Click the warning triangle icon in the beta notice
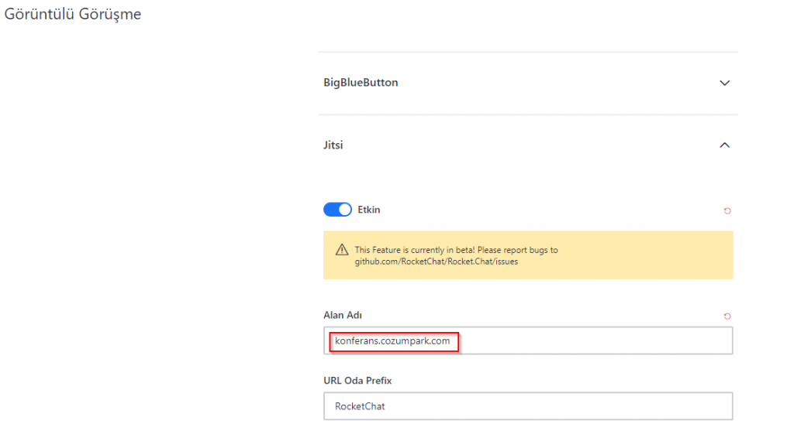The image size is (794, 431). click(x=342, y=250)
